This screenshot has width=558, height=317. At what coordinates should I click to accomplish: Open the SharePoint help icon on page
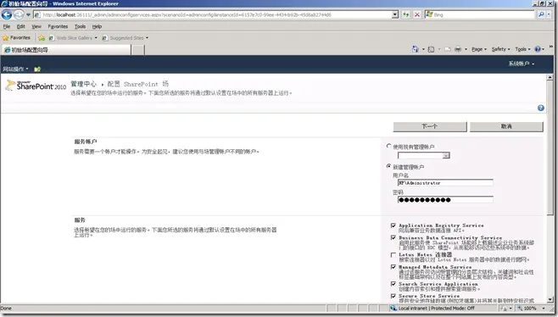(x=541, y=108)
